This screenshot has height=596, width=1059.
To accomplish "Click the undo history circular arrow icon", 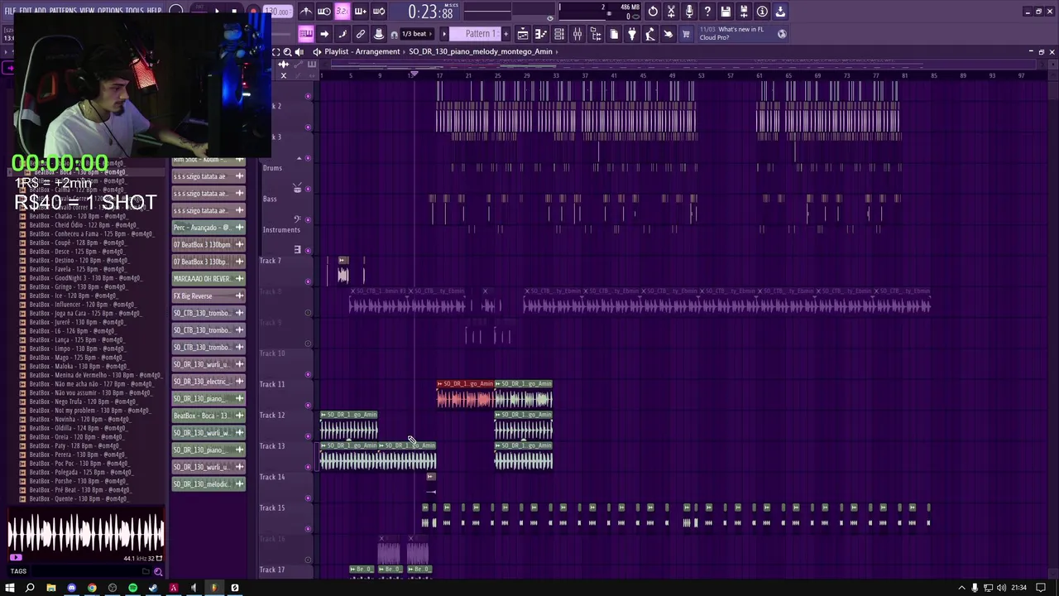I will click(x=653, y=12).
